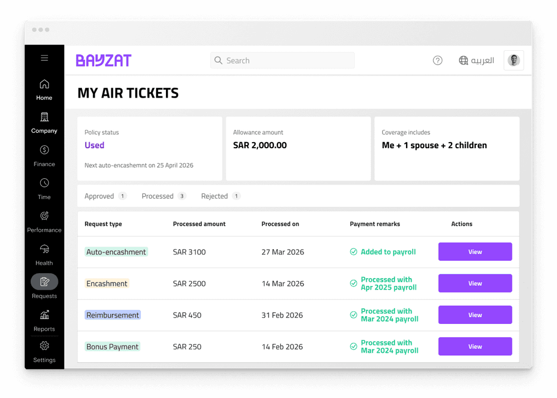
Task: Open the hamburger menu at top left
Action: click(x=44, y=57)
